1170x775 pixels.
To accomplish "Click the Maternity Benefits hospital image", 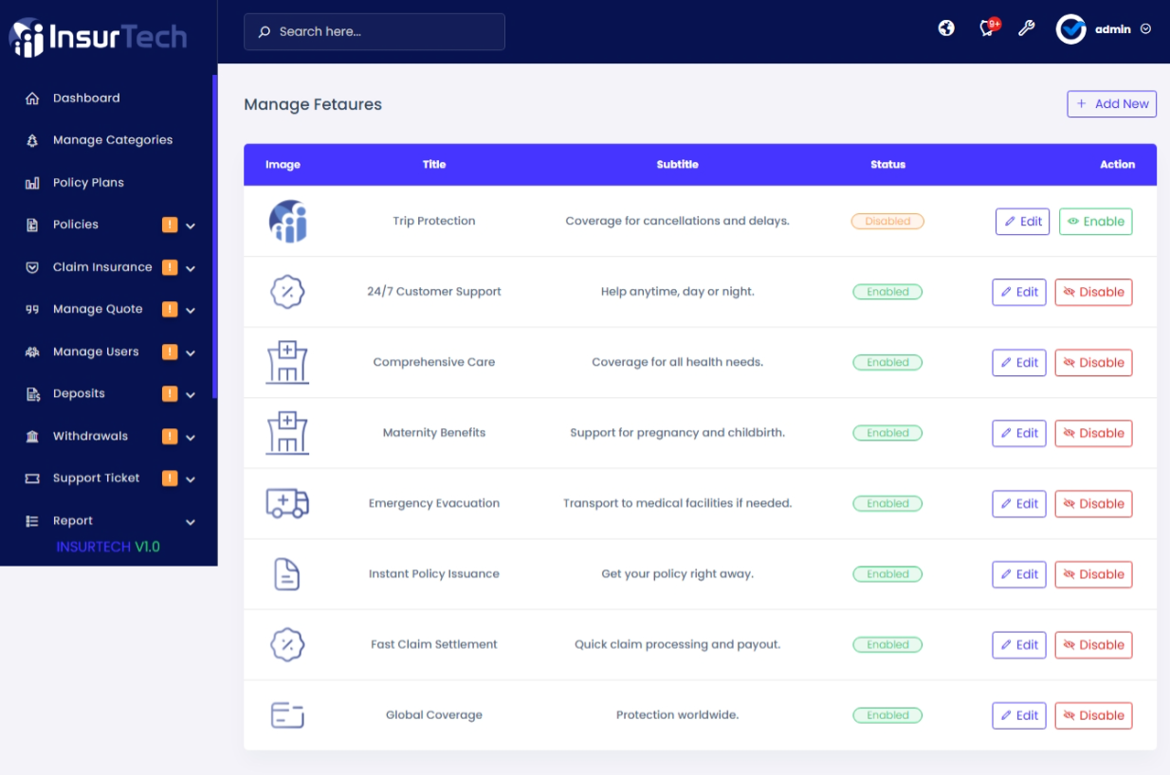I will [x=287, y=433].
